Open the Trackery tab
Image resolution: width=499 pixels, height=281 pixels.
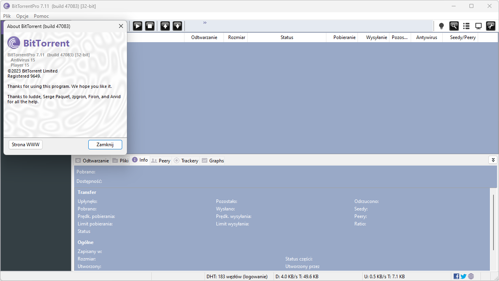click(186, 160)
